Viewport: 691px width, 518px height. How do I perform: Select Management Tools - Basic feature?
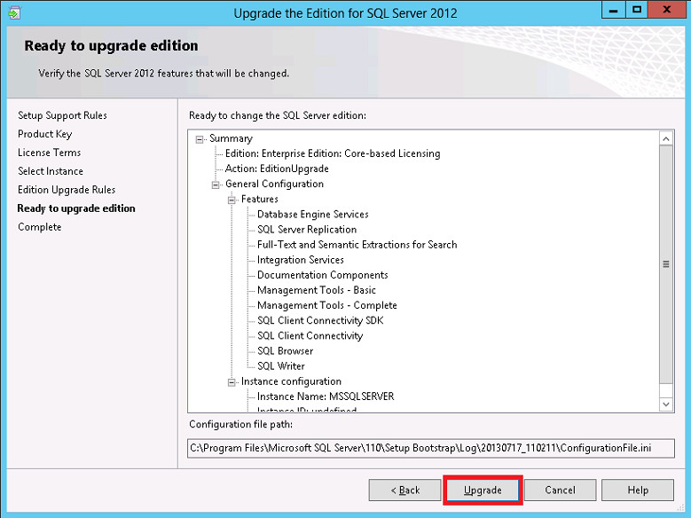pyautogui.click(x=317, y=290)
